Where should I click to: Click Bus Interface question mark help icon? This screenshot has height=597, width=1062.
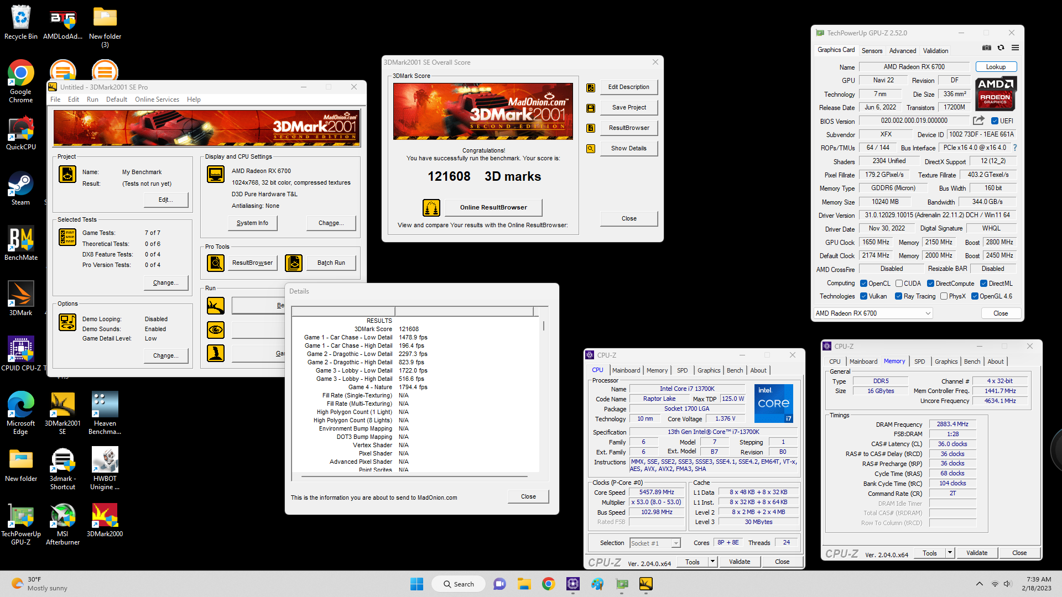1015,148
